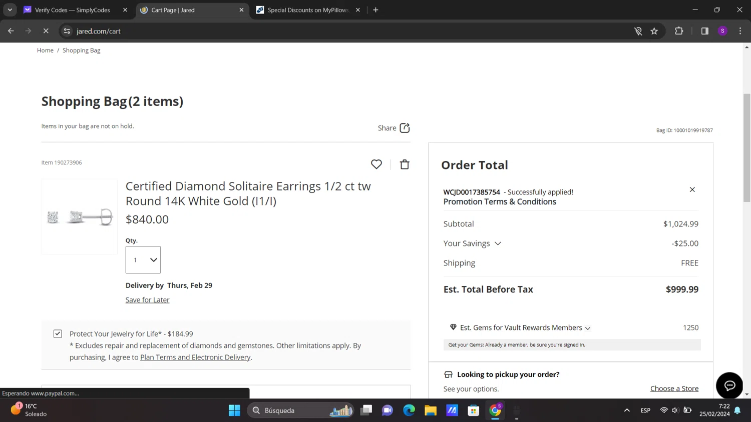The width and height of the screenshot is (751, 422).
Task: Click the earrings product thumbnail
Action: 80,216
